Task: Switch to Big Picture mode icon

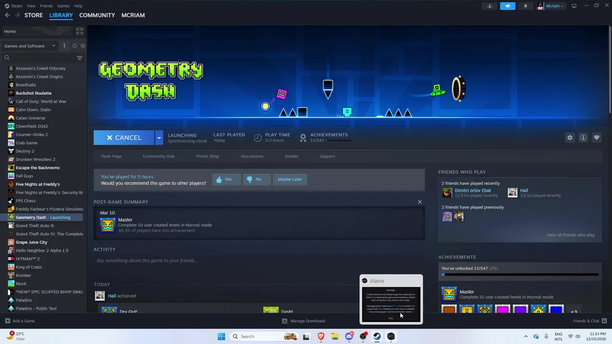Action: [x=574, y=6]
